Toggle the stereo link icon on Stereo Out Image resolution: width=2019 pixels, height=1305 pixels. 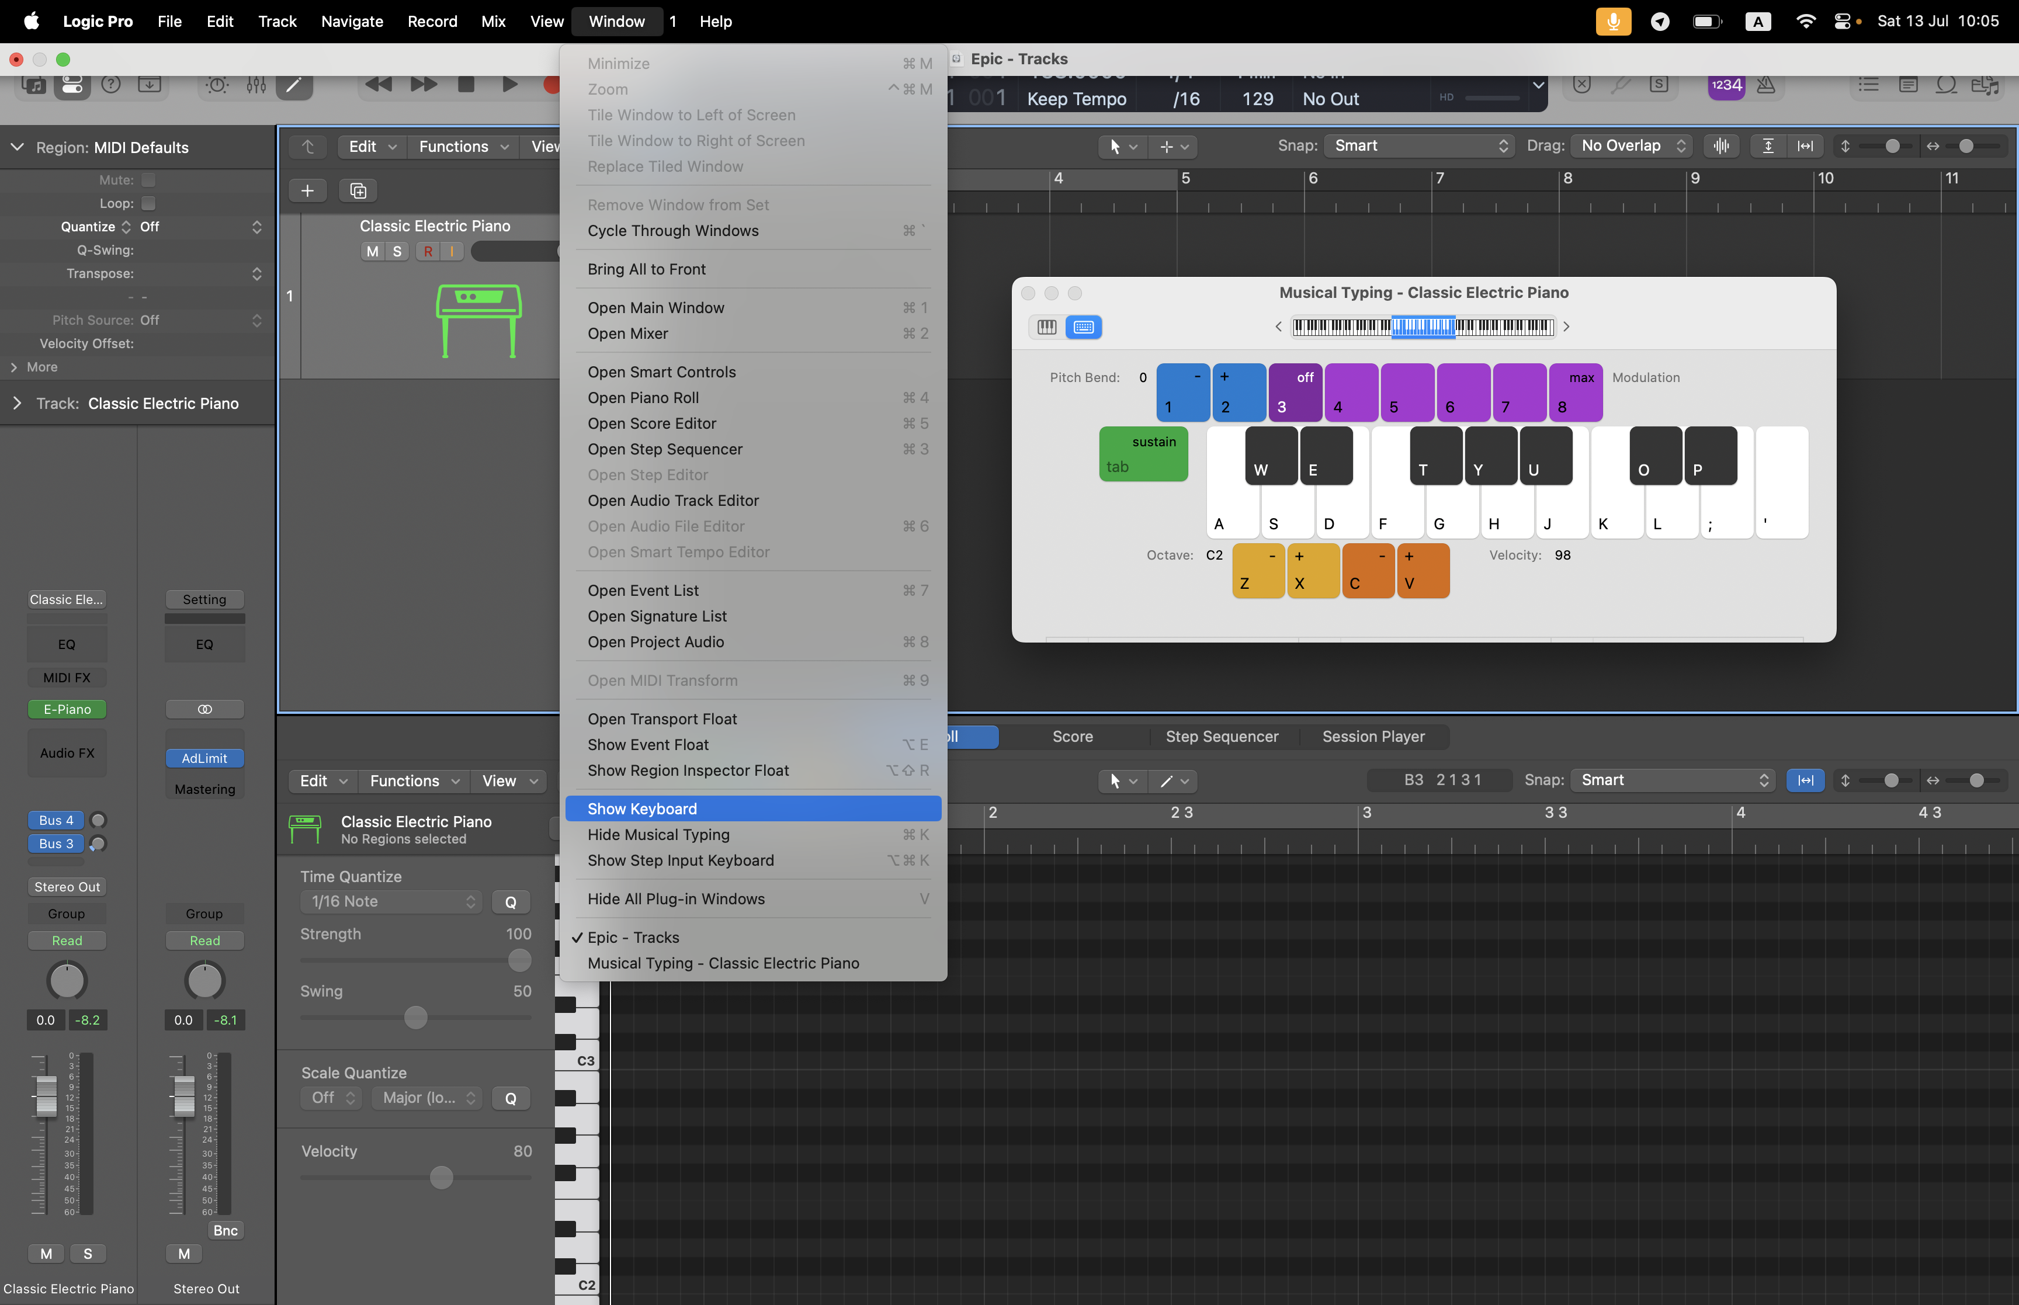204,709
